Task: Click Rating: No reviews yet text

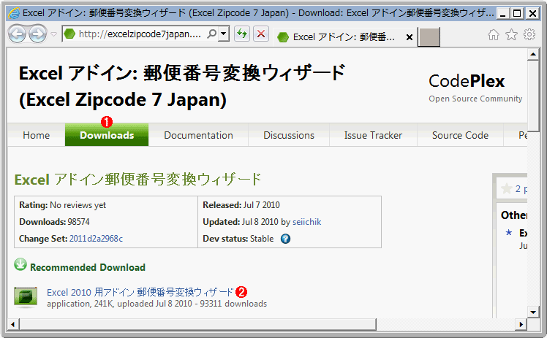Action: (62, 205)
